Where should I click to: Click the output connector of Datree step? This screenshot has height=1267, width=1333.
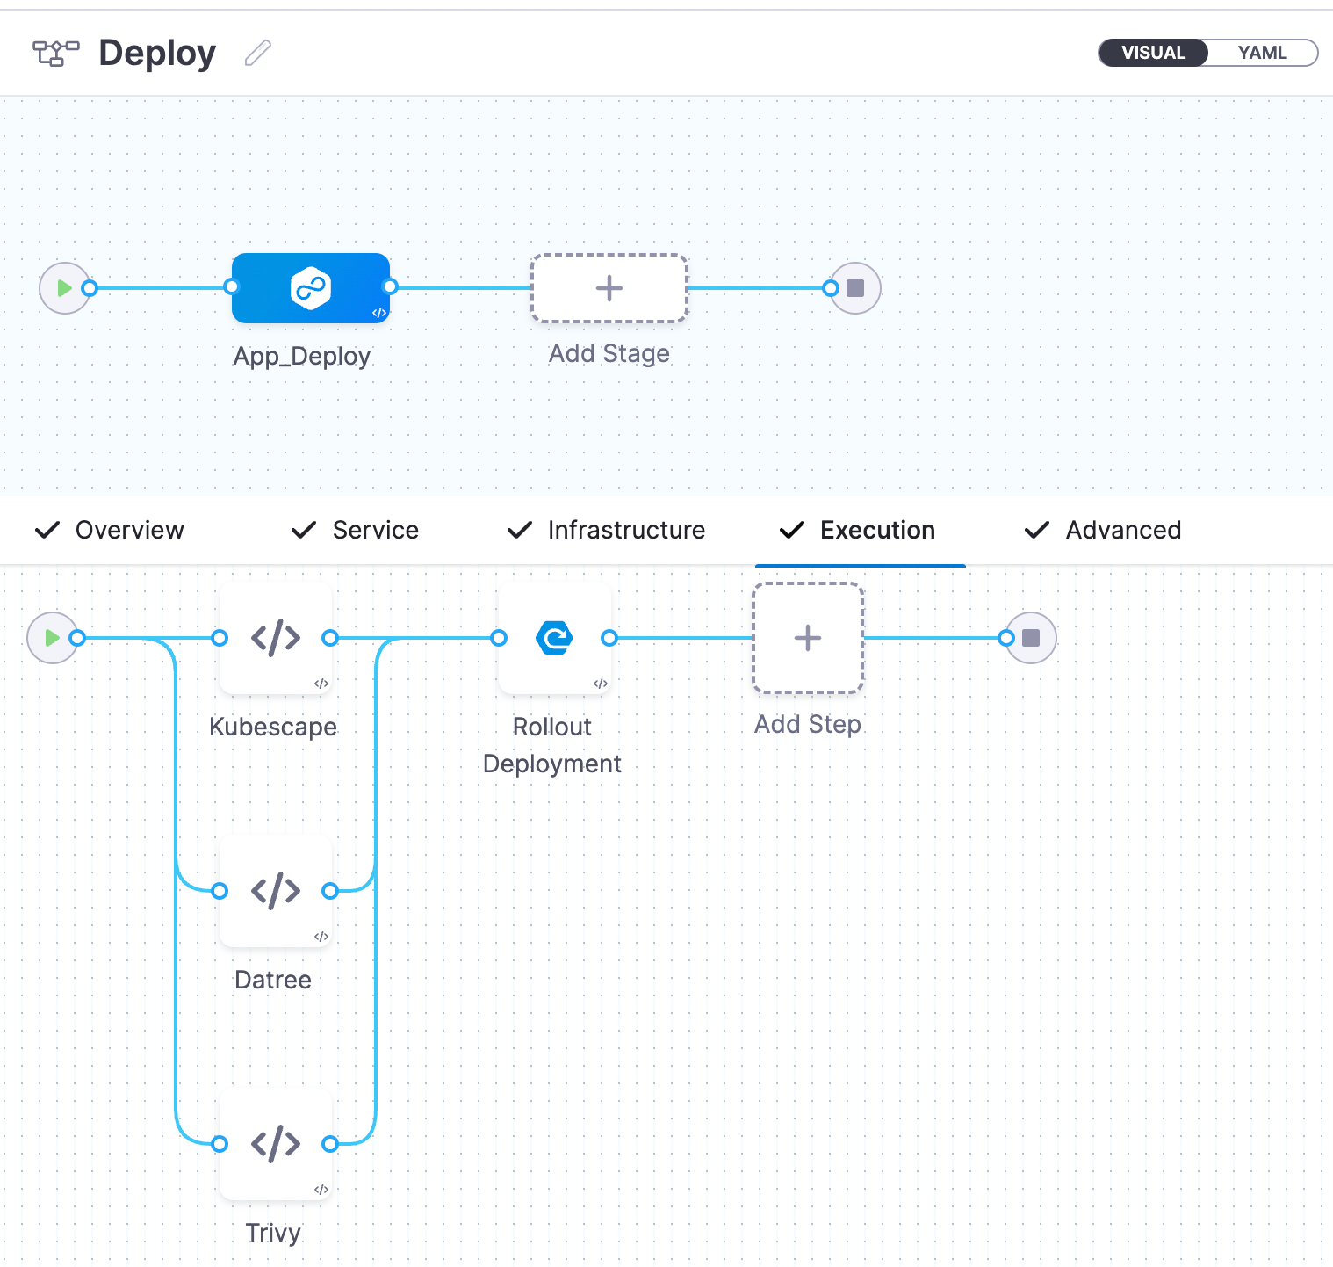[x=330, y=891]
